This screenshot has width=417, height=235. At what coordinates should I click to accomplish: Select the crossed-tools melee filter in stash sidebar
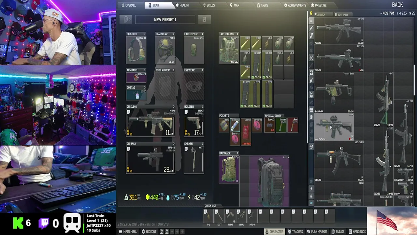pyautogui.click(x=311, y=58)
